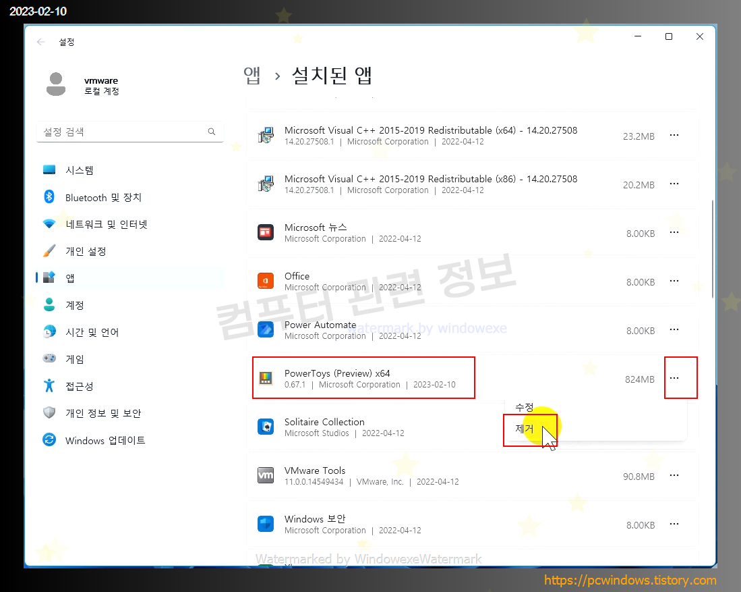Screen dimensions: 741x592
Task: Click the 20.2MB size value
Action: click(639, 185)
